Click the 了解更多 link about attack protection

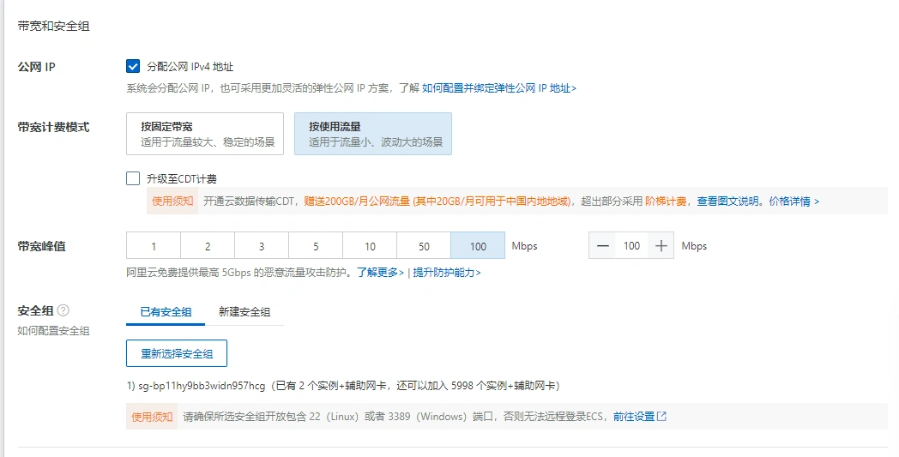[x=380, y=273]
